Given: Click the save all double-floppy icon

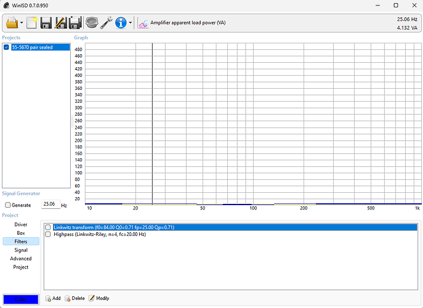Looking at the screenshot, I should tap(76, 23).
